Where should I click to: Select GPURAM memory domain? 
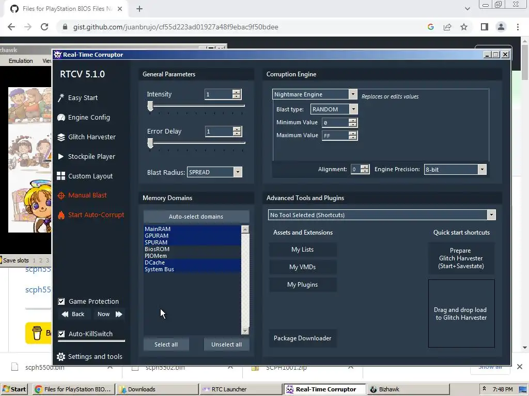[192, 236]
